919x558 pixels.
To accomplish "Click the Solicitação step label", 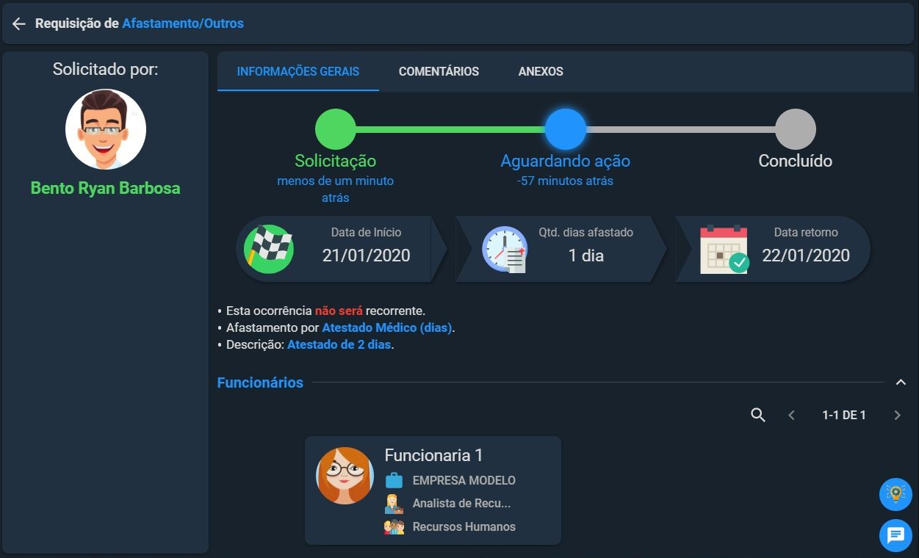I will [x=336, y=161].
